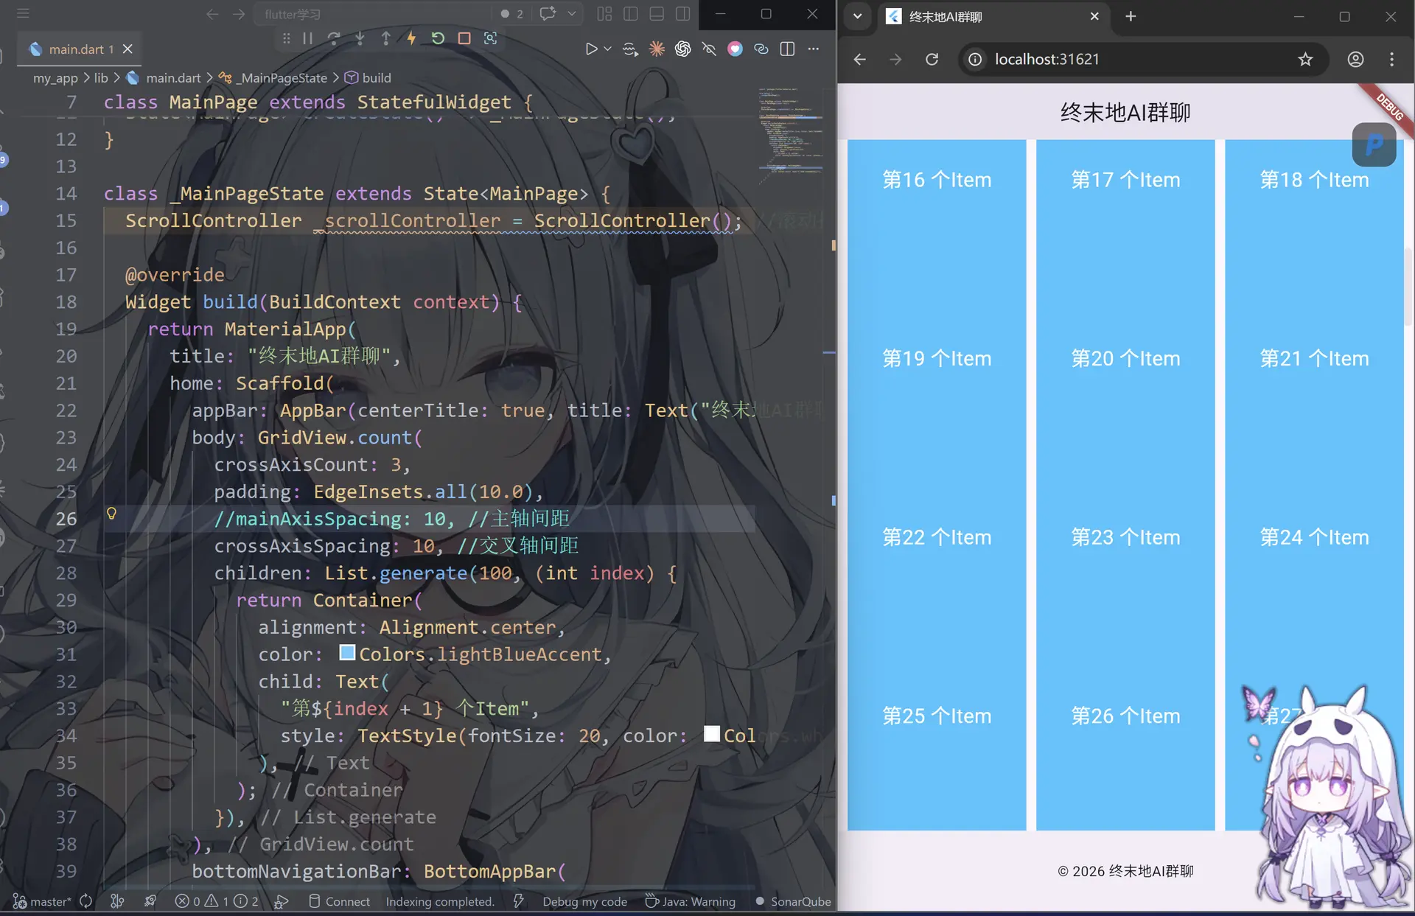Open the widget inspector from debug toolbar

click(490, 38)
